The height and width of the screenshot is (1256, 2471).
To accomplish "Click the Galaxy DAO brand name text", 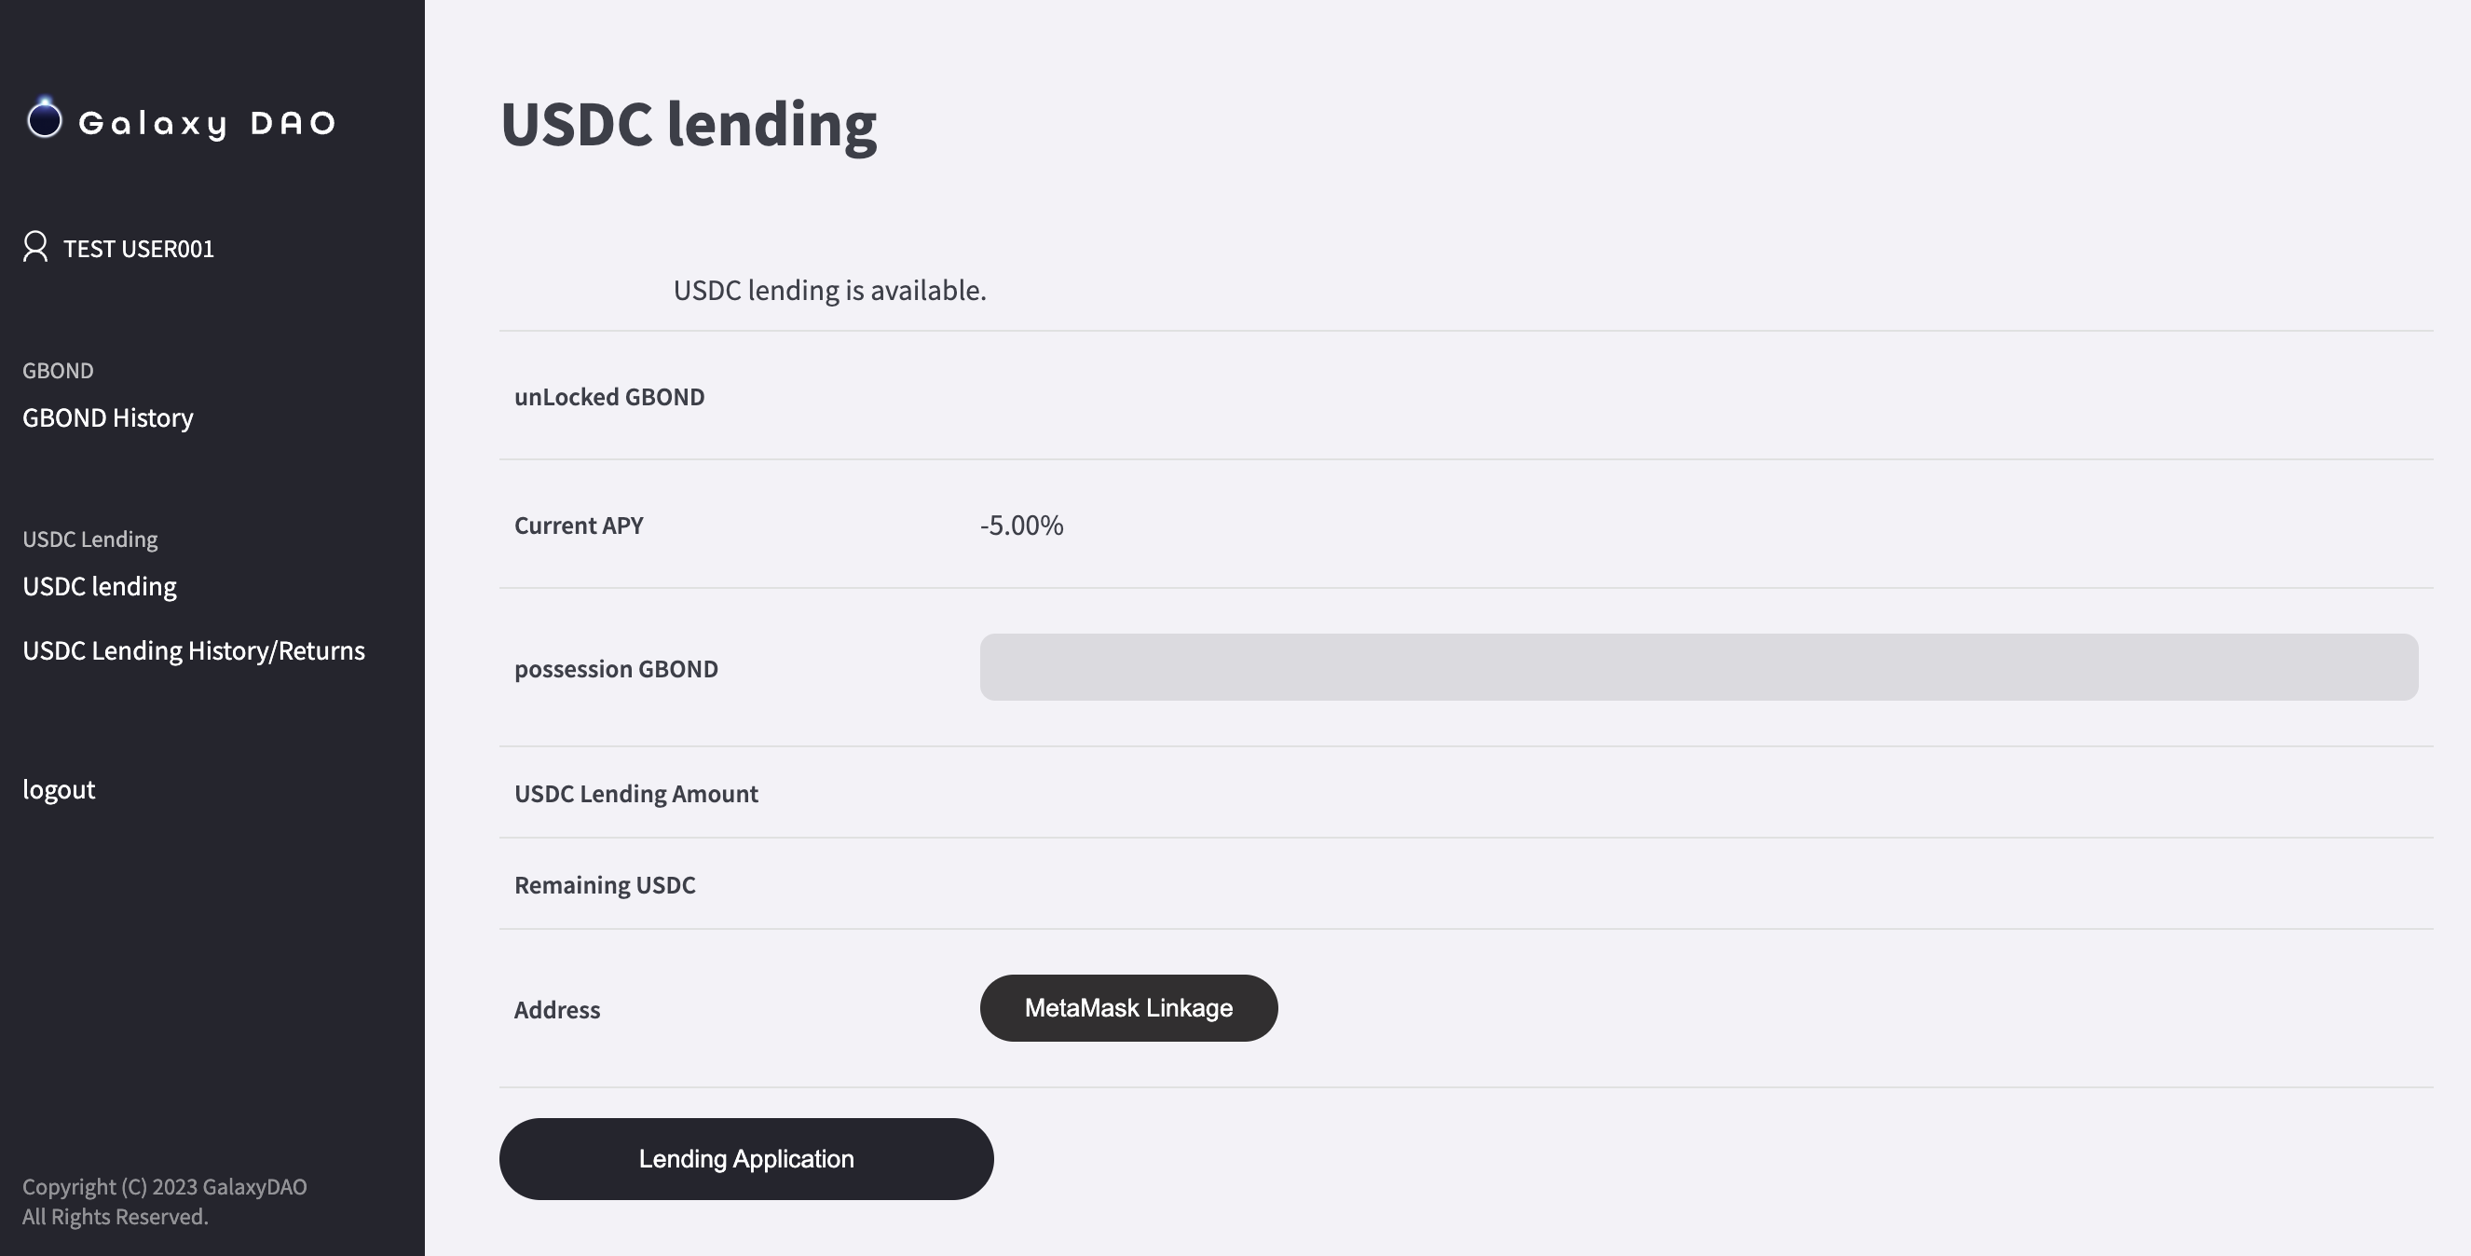I will point(207,123).
